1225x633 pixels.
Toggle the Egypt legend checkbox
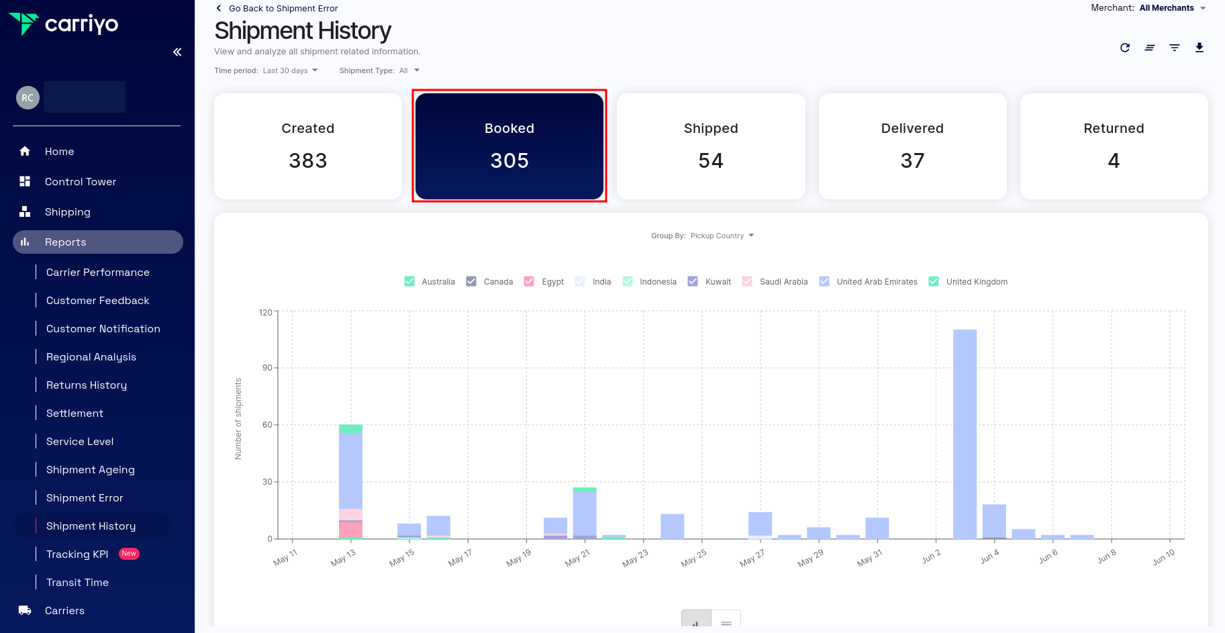point(529,281)
